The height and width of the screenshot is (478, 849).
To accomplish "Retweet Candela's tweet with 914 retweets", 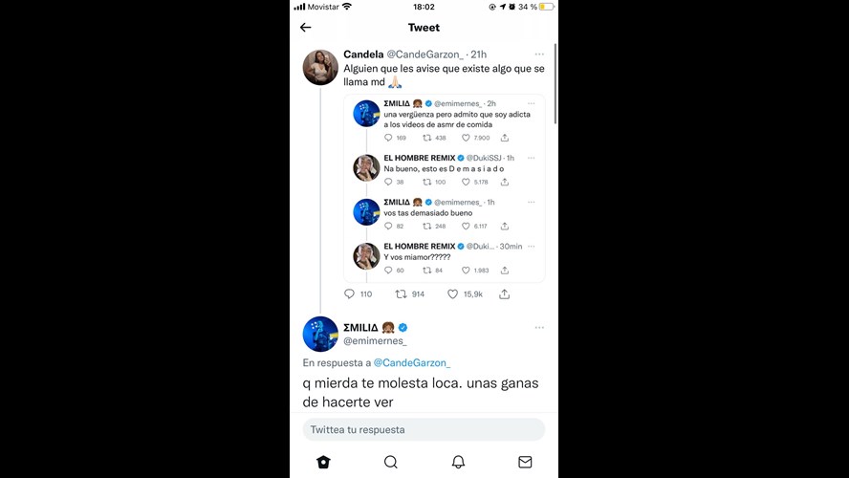I will 401,293.
